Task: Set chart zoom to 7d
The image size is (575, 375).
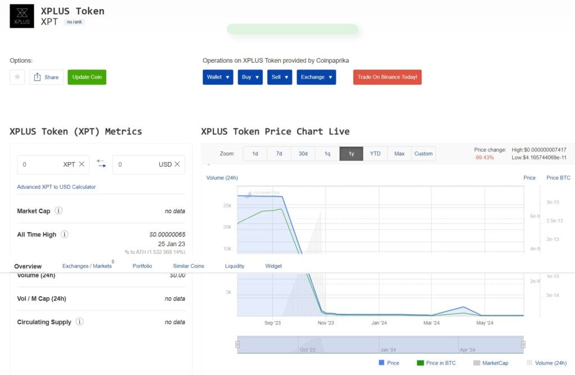Action: [x=279, y=154]
